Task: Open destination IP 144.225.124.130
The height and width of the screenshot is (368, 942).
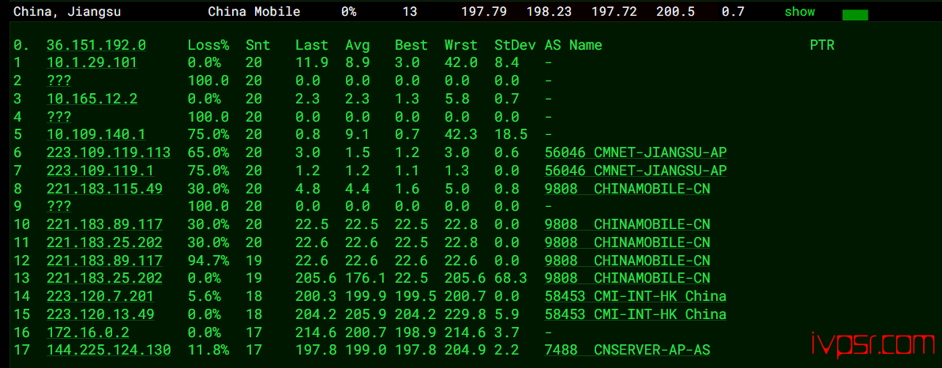Action: tap(108, 350)
